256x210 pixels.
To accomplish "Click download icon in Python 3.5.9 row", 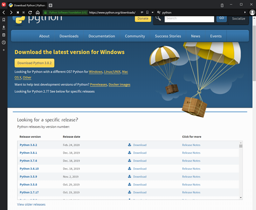I will (130, 177).
